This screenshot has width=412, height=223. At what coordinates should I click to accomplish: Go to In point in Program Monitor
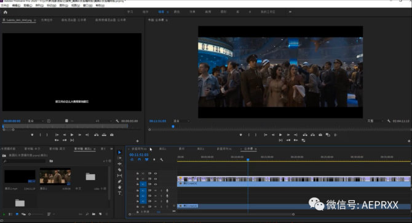coord(266,135)
